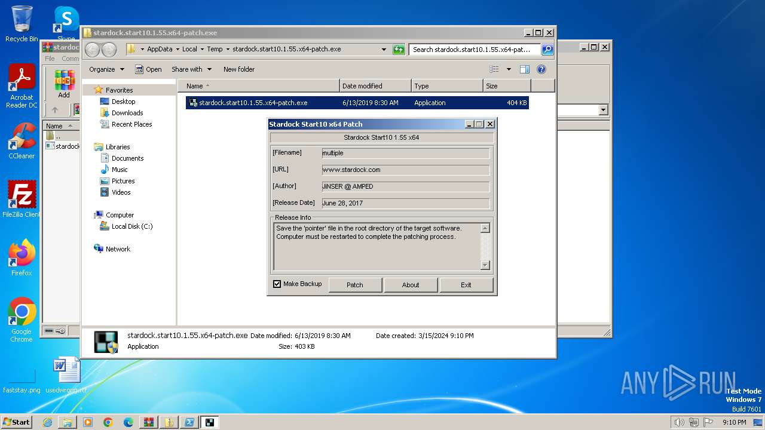Open the Recycle Bin desktop icon
Image resolution: width=765 pixels, height=430 pixels.
22,24
